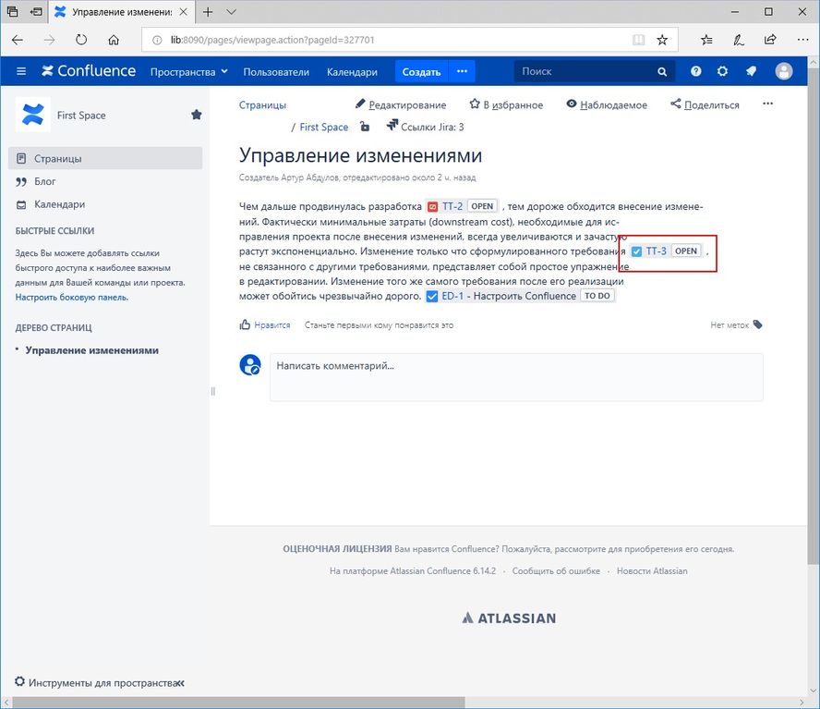The image size is (820, 709).
Task: Open the hamburger menu in Confluence header
Action: point(21,71)
